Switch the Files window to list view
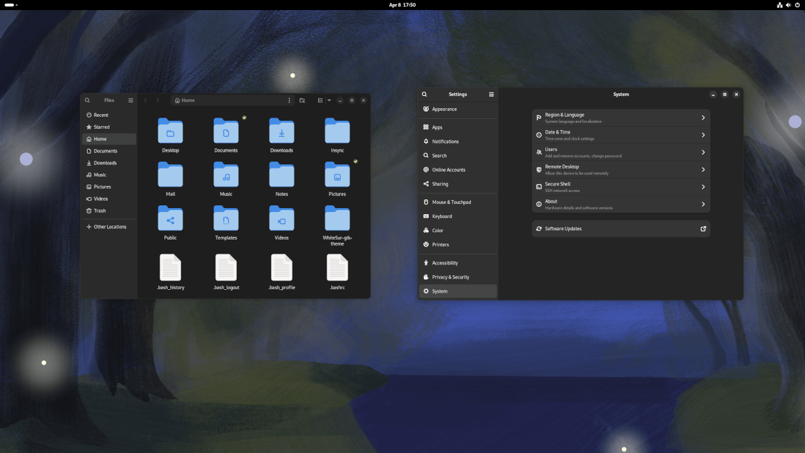The height and width of the screenshot is (453, 805). pyautogui.click(x=320, y=100)
